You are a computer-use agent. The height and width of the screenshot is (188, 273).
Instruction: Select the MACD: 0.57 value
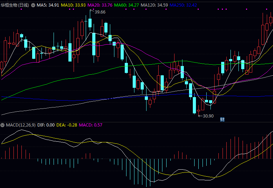pos(91,125)
